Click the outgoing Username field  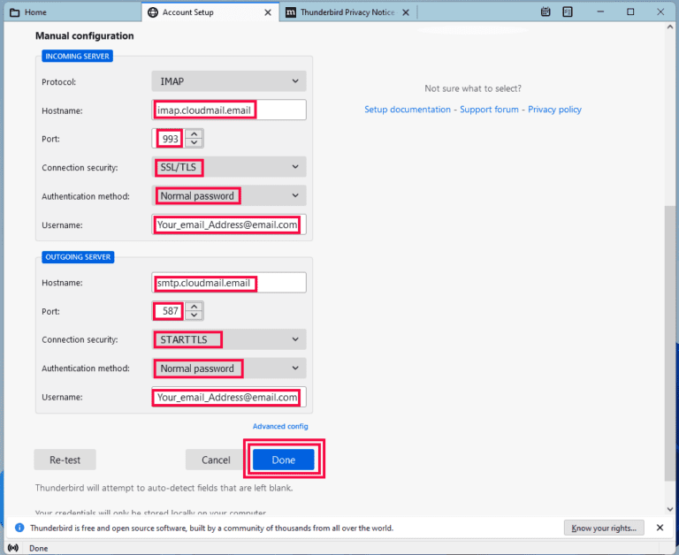click(229, 397)
